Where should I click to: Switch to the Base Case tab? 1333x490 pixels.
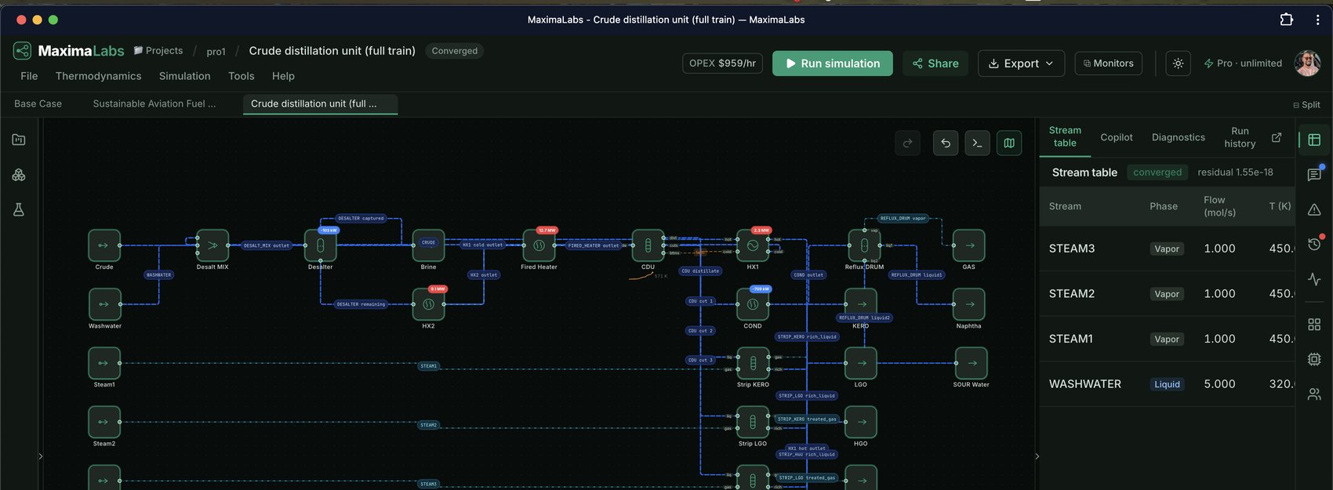[x=38, y=103]
